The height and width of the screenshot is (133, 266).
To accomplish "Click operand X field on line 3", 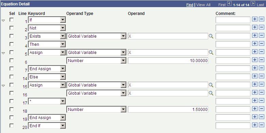I will [168, 36].
